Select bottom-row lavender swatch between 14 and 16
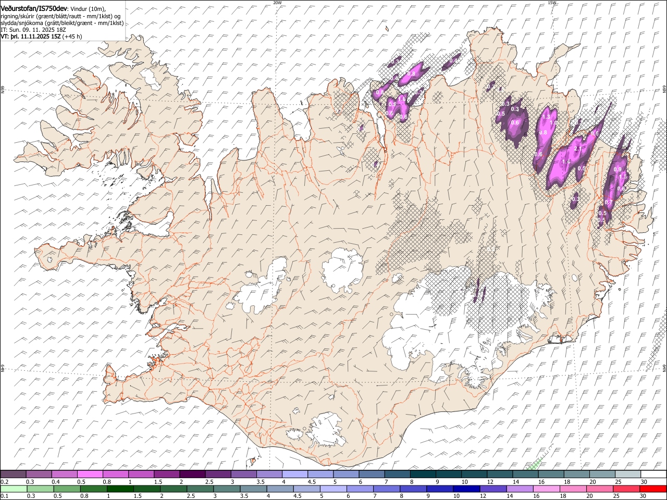Screen dimensions: 667x500 [x=519, y=489]
